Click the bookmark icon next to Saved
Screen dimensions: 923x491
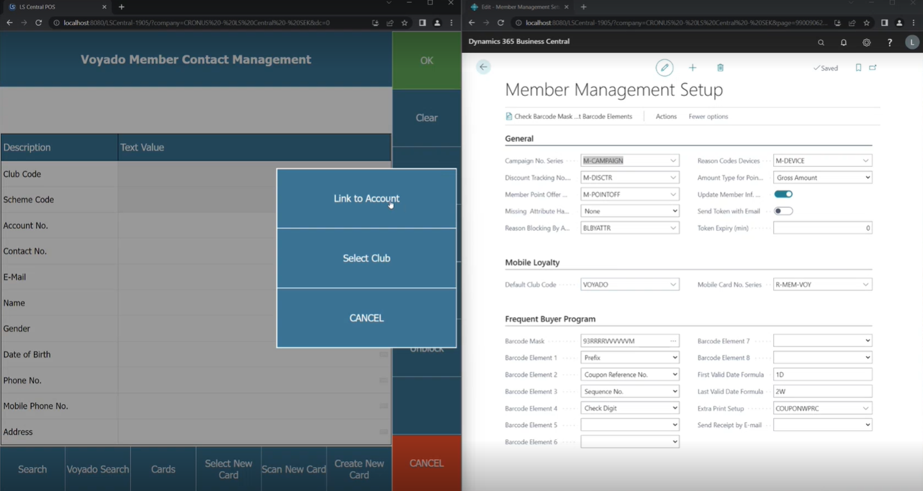click(x=858, y=67)
